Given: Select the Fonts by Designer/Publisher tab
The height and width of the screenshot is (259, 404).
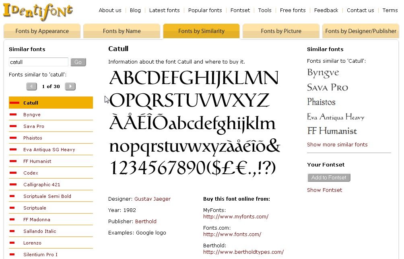Looking at the screenshot, I should point(360,31).
